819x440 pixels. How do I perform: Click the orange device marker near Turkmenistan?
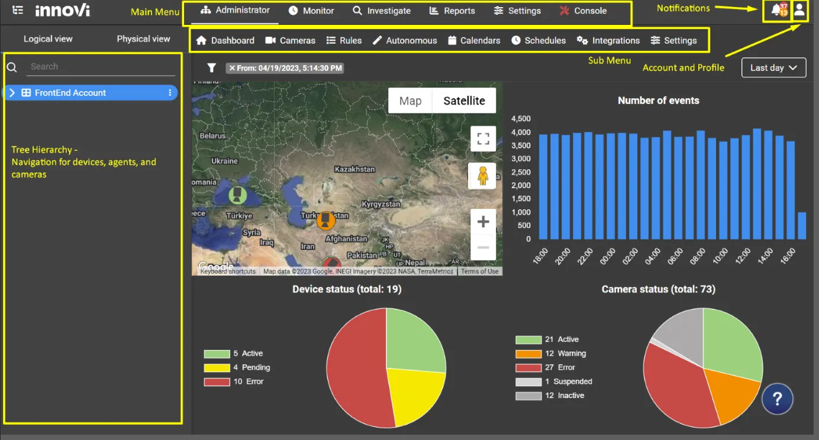click(325, 221)
